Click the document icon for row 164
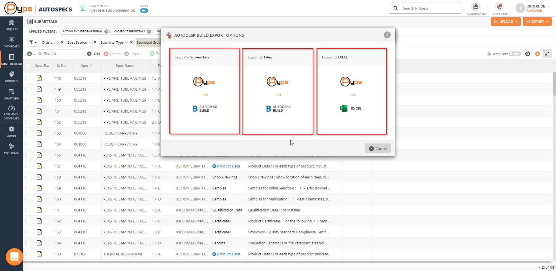The height and width of the screenshot is (271, 556). point(39,243)
